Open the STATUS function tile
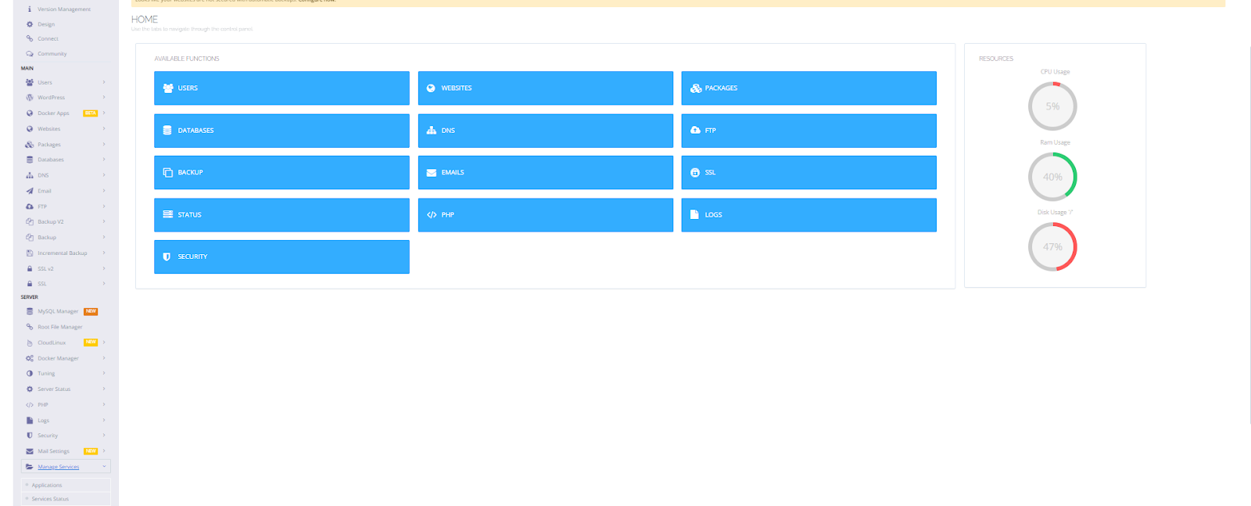 [281, 215]
